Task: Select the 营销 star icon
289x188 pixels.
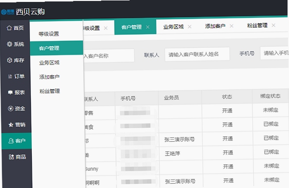Action: [x=11, y=125]
